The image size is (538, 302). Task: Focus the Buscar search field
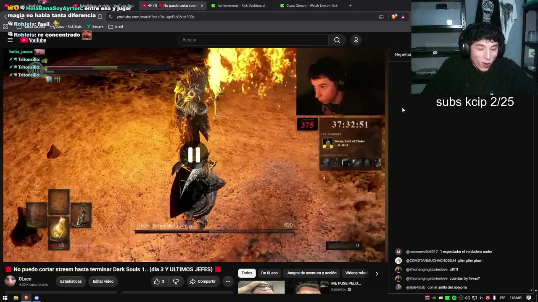[253, 40]
